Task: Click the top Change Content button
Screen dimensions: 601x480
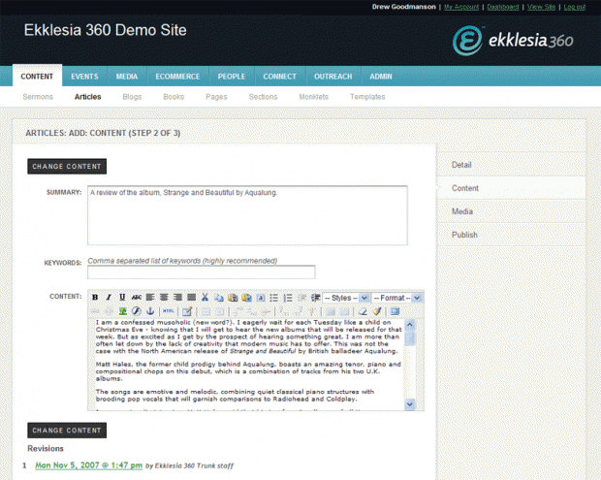Action: [67, 167]
